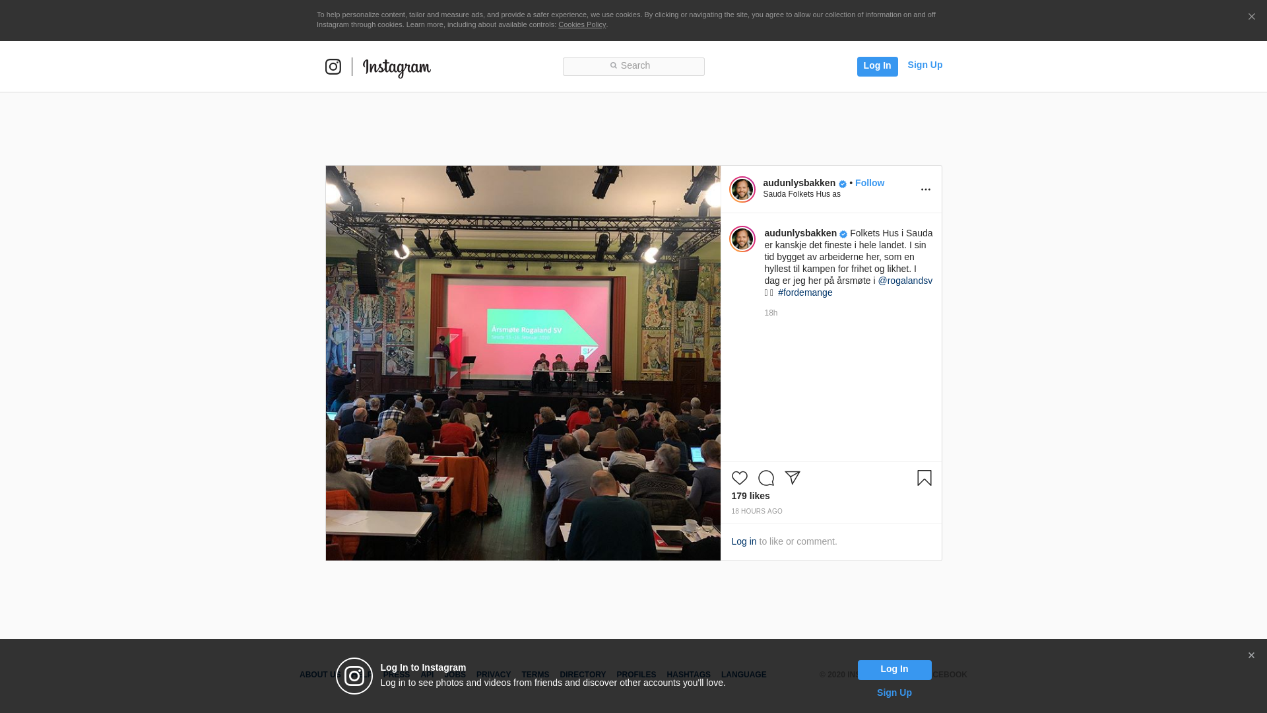View the 179 likes count
This screenshot has height=713, width=1267.
pyautogui.click(x=750, y=496)
